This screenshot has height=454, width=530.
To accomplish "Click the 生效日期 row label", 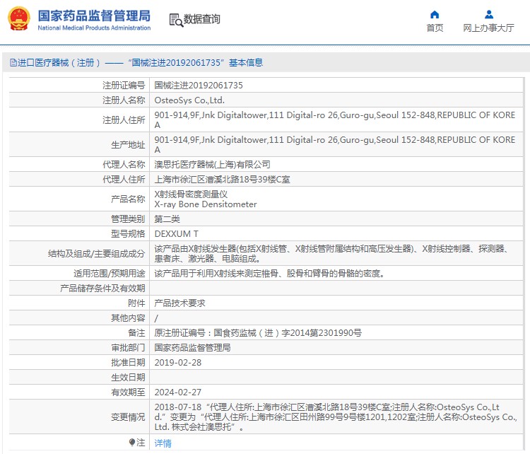I will pos(128,378).
